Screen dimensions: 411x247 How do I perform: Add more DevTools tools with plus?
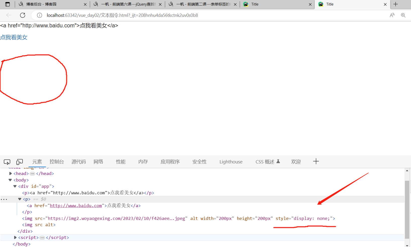pyautogui.click(x=316, y=161)
